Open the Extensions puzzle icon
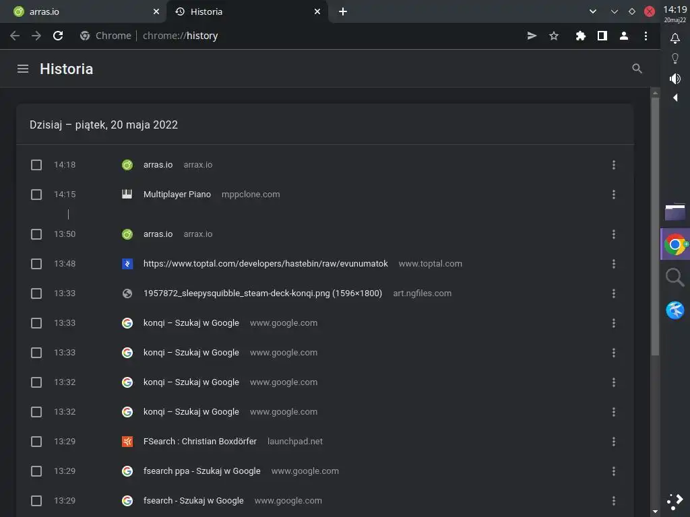The height and width of the screenshot is (517, 690). pos(580,36)
